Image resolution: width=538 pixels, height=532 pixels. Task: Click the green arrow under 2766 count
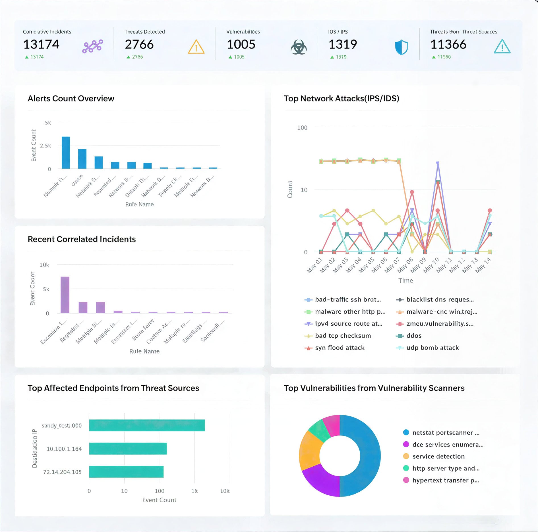tap(128, 57)
